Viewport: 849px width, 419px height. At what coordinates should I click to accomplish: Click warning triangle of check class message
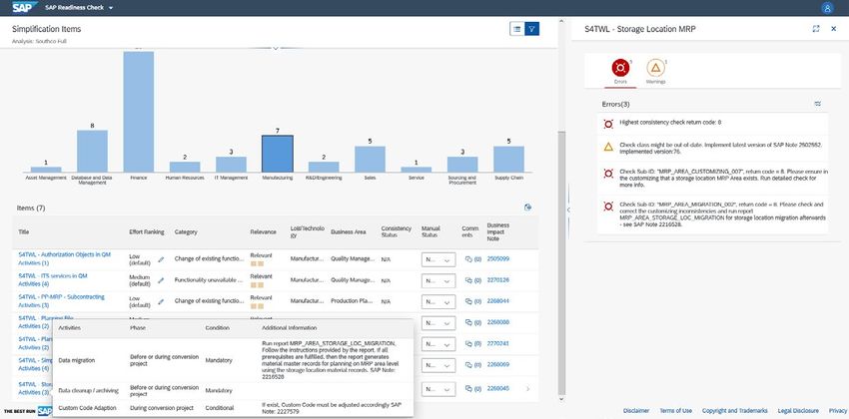608,147
